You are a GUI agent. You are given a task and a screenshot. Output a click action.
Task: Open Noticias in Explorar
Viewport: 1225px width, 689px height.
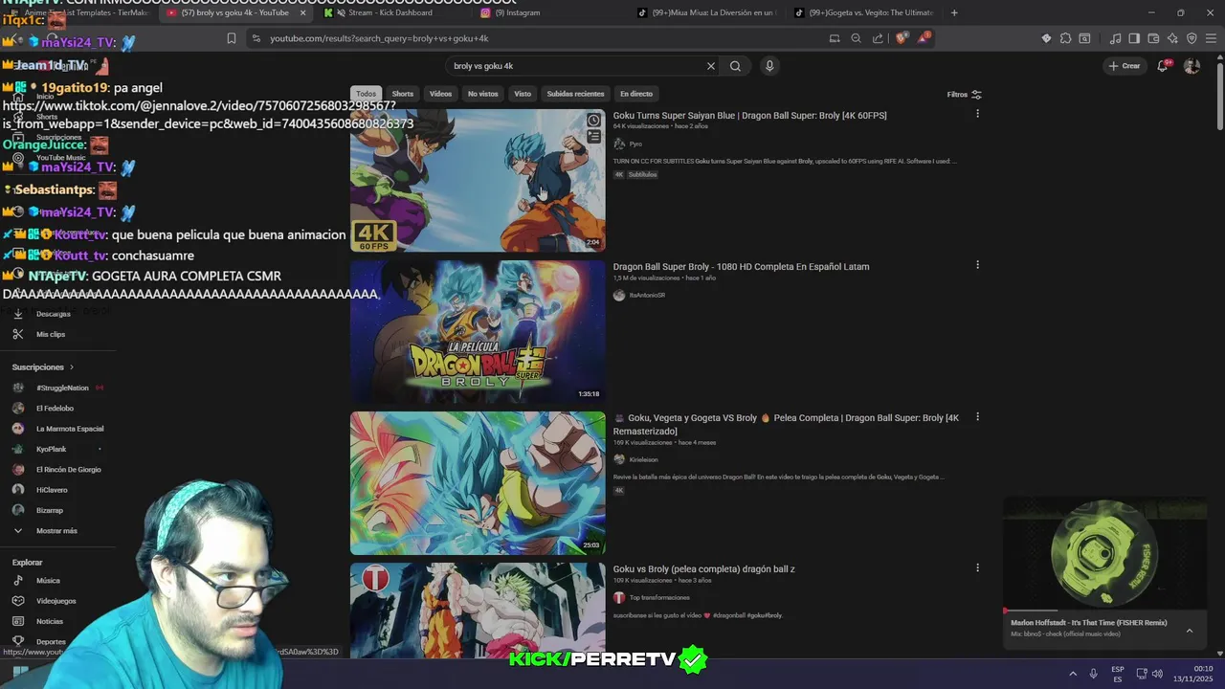pyautogui.click(x=50, y=621)
